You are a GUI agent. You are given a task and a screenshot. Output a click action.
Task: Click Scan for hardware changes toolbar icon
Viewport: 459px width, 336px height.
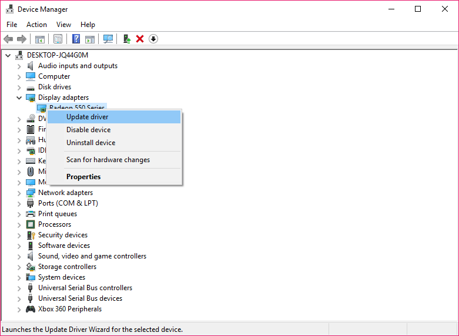pyautogui.click(x=108, y=39)
